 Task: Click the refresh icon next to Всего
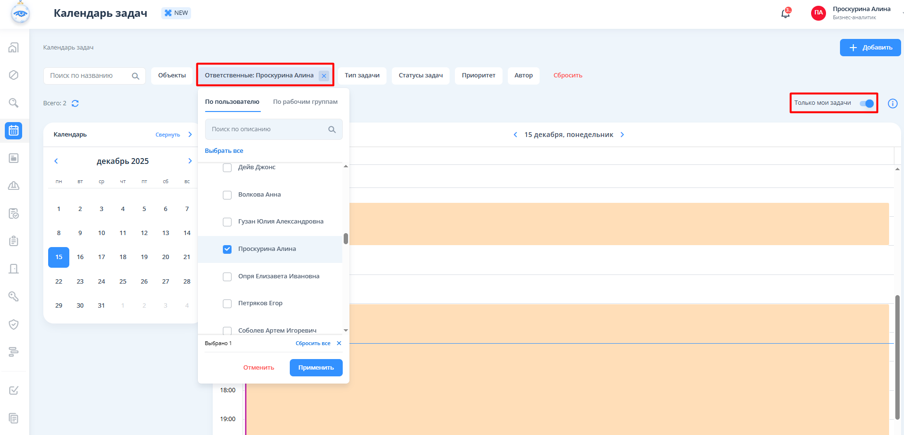75,103
